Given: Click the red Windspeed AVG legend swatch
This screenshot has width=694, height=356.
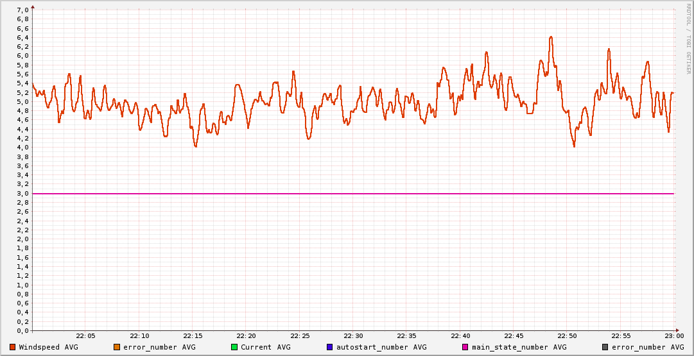Looking at the screenshot, I should (x=12, y=347).
